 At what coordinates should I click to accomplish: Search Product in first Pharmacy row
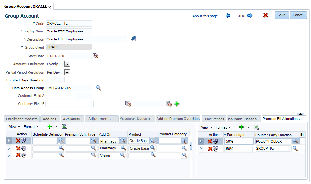(152, 141)
